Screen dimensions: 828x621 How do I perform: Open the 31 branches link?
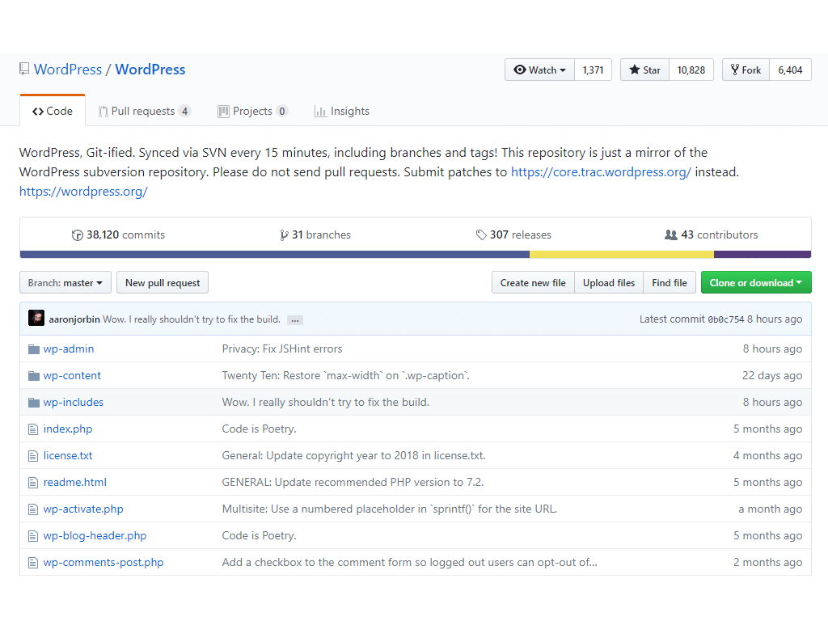(x=315, y=235)
